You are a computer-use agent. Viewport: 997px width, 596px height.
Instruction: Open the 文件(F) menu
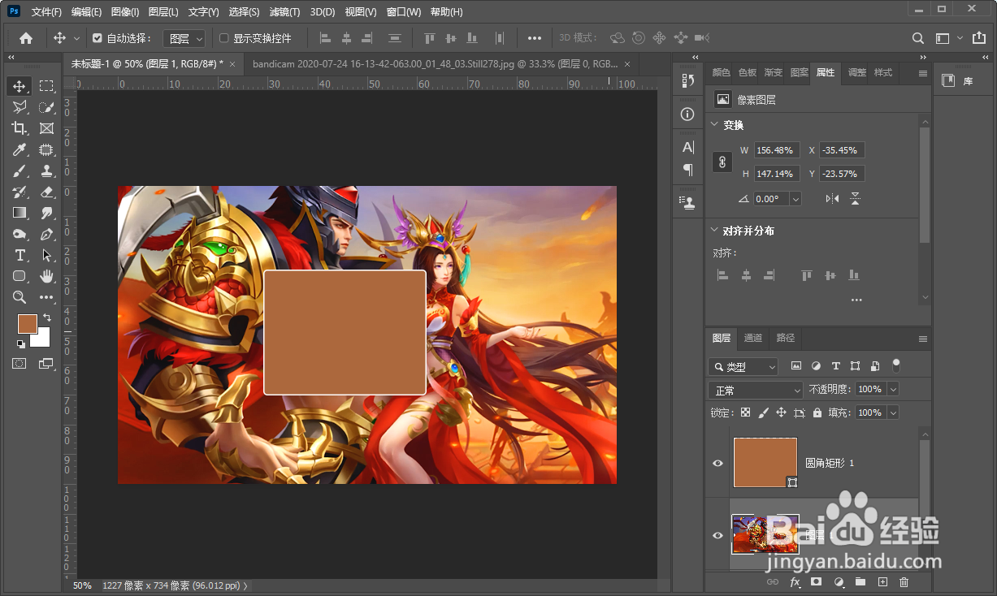point(46,12)
